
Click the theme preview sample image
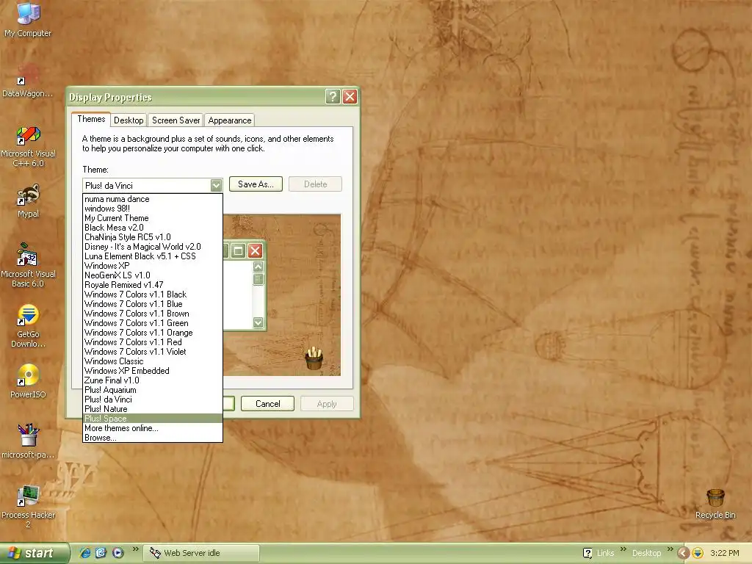282,295
